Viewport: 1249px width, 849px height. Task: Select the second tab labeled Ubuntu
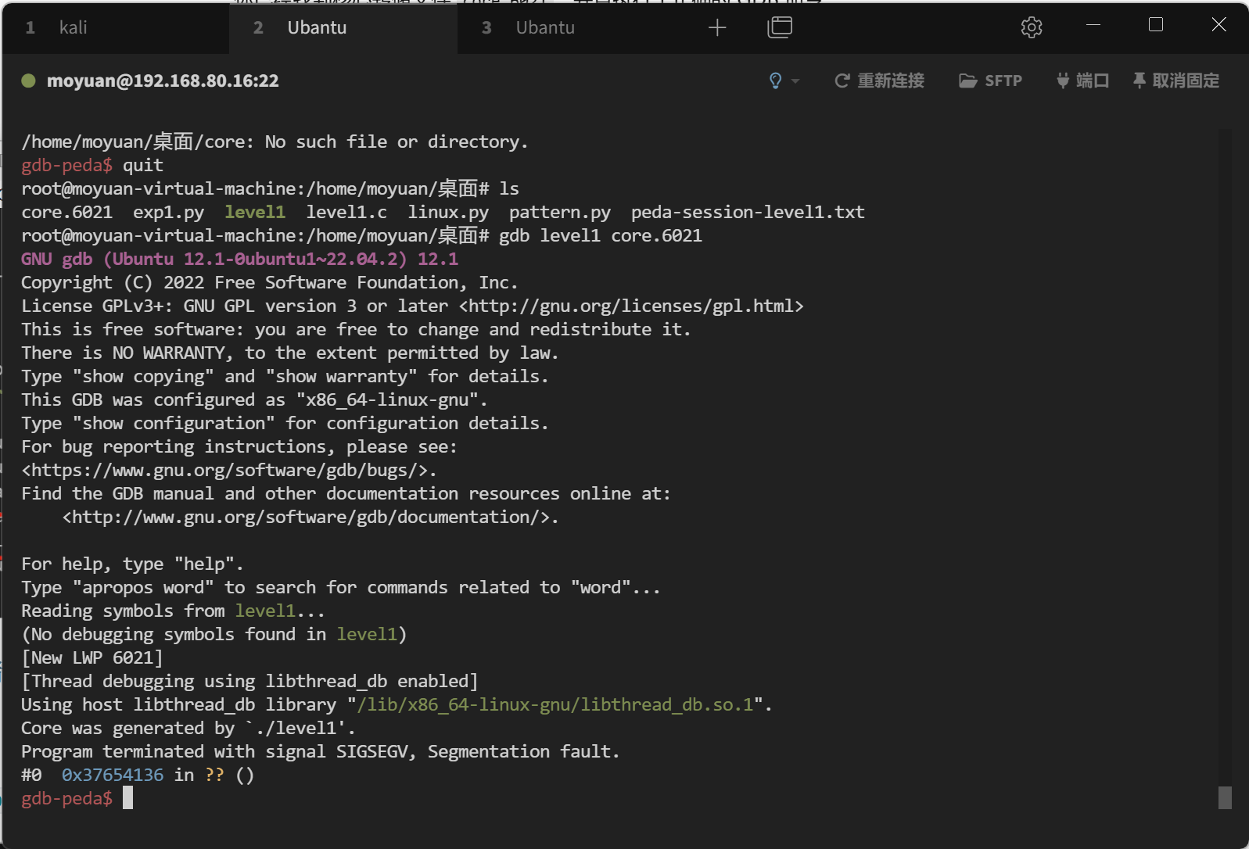click(x=317, y=28)
